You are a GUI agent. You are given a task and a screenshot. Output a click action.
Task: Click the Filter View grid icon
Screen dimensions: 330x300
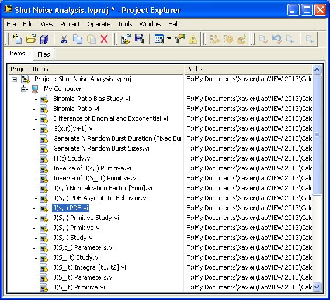(159, 39)
